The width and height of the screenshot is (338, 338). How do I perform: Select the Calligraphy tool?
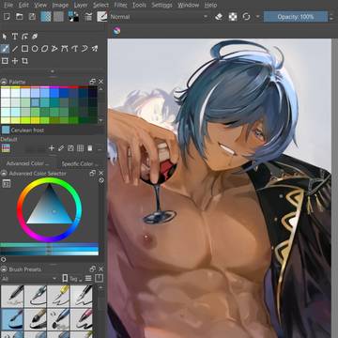[x=35, y=37]
